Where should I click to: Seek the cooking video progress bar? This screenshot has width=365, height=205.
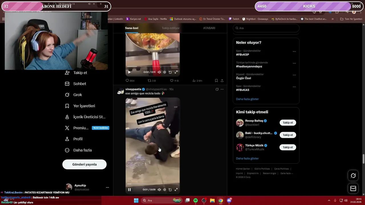coord(153,66)
